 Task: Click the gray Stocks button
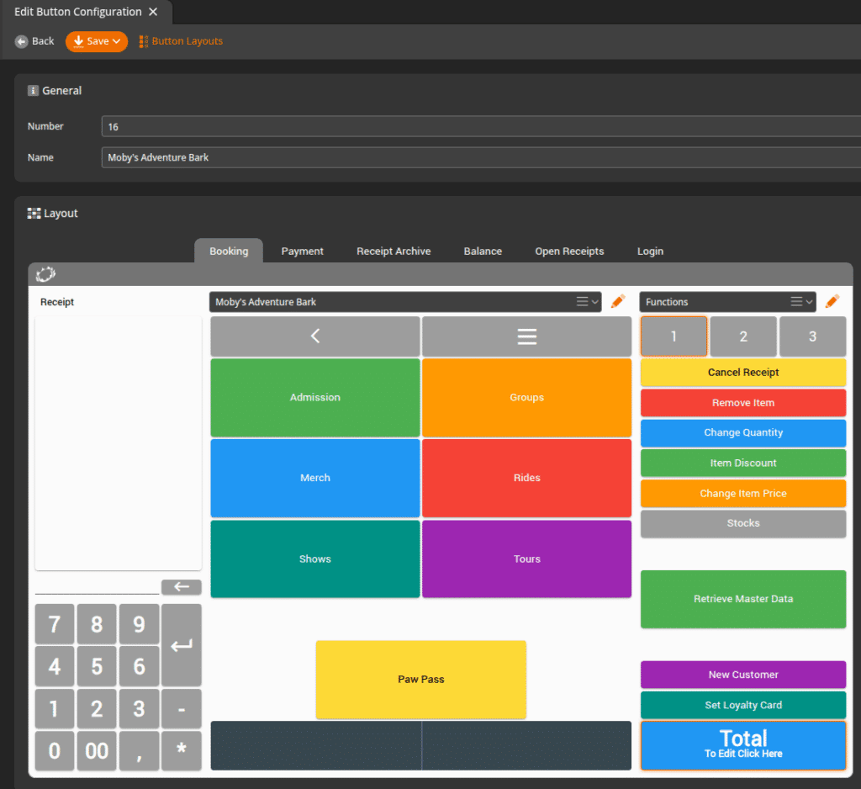[x=743, y=524]
